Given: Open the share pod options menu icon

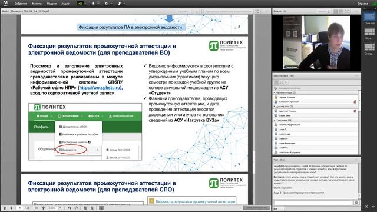Looking at the screenshot, I should coord(266,11).
